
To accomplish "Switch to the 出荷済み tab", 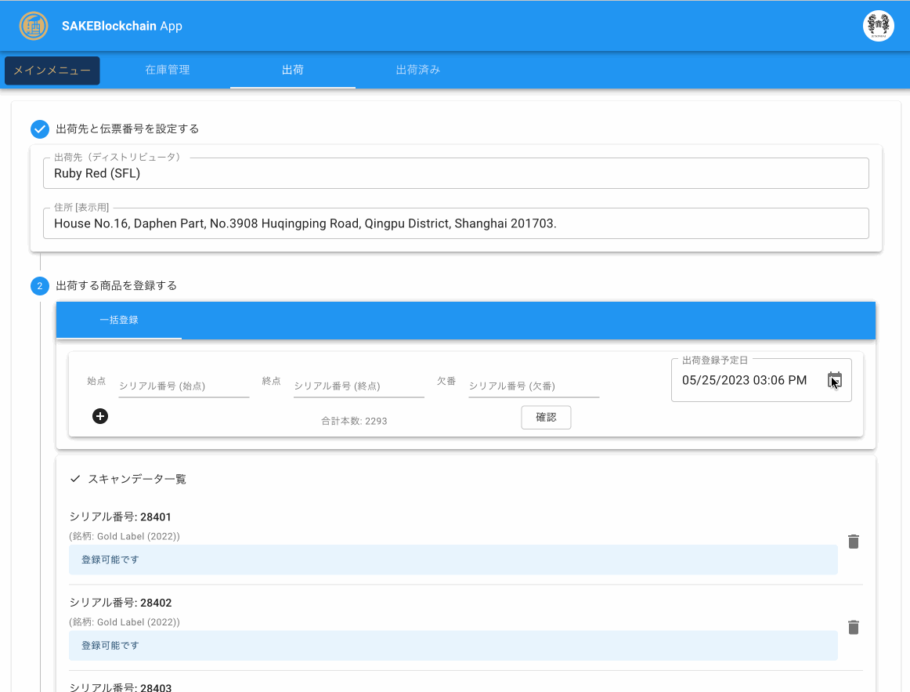I will point(418,70).
